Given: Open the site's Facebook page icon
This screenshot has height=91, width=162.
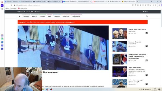Looking at the screenshot, I should pyautogui.click(x=143, y=11).
